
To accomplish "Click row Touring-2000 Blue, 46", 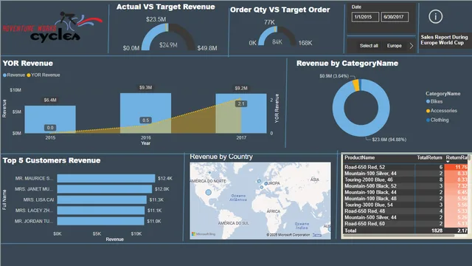I will 406,180.
